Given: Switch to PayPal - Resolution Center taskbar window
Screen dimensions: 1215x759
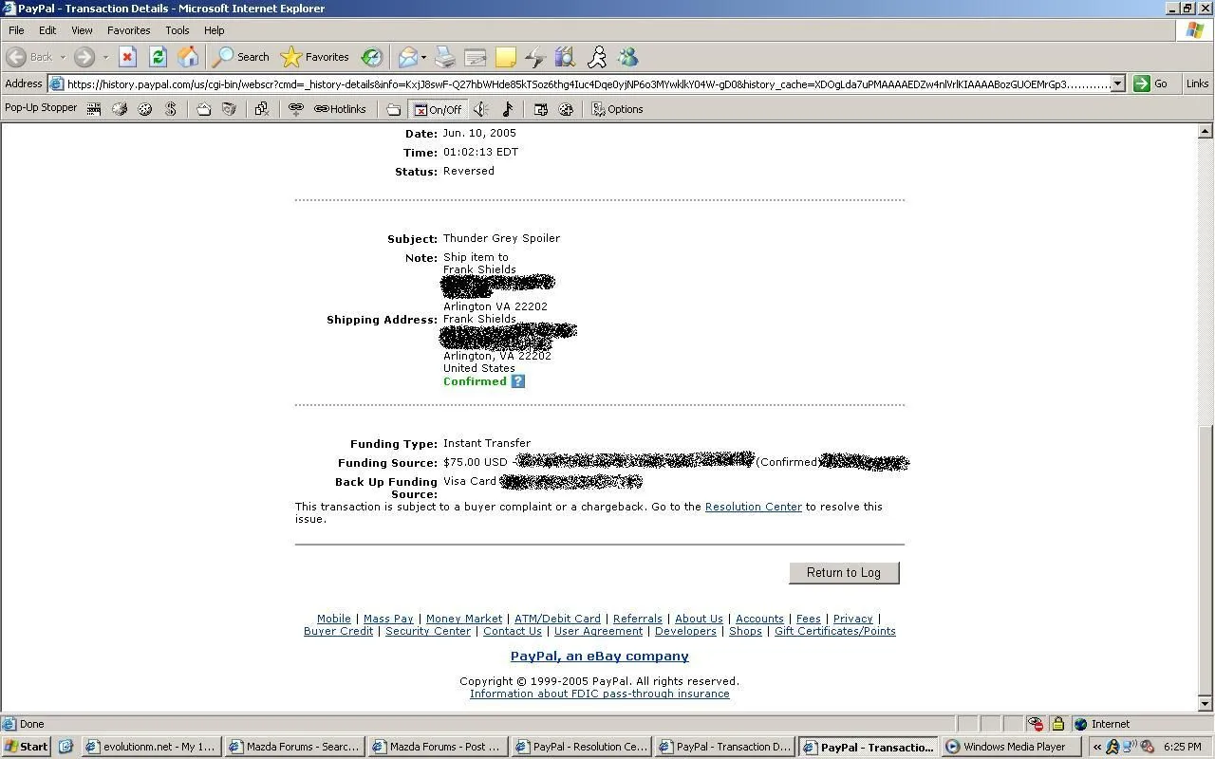Looking at the screenshot, I should click(581, 747).
